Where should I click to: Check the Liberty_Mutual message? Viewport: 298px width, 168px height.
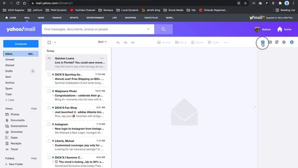pyautogui.click(x=49, y=141)
